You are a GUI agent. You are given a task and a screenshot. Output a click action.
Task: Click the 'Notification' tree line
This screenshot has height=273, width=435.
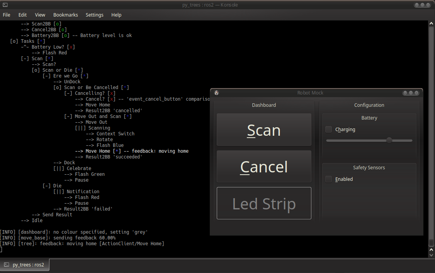pyautogui.click(x=76, y=192)
